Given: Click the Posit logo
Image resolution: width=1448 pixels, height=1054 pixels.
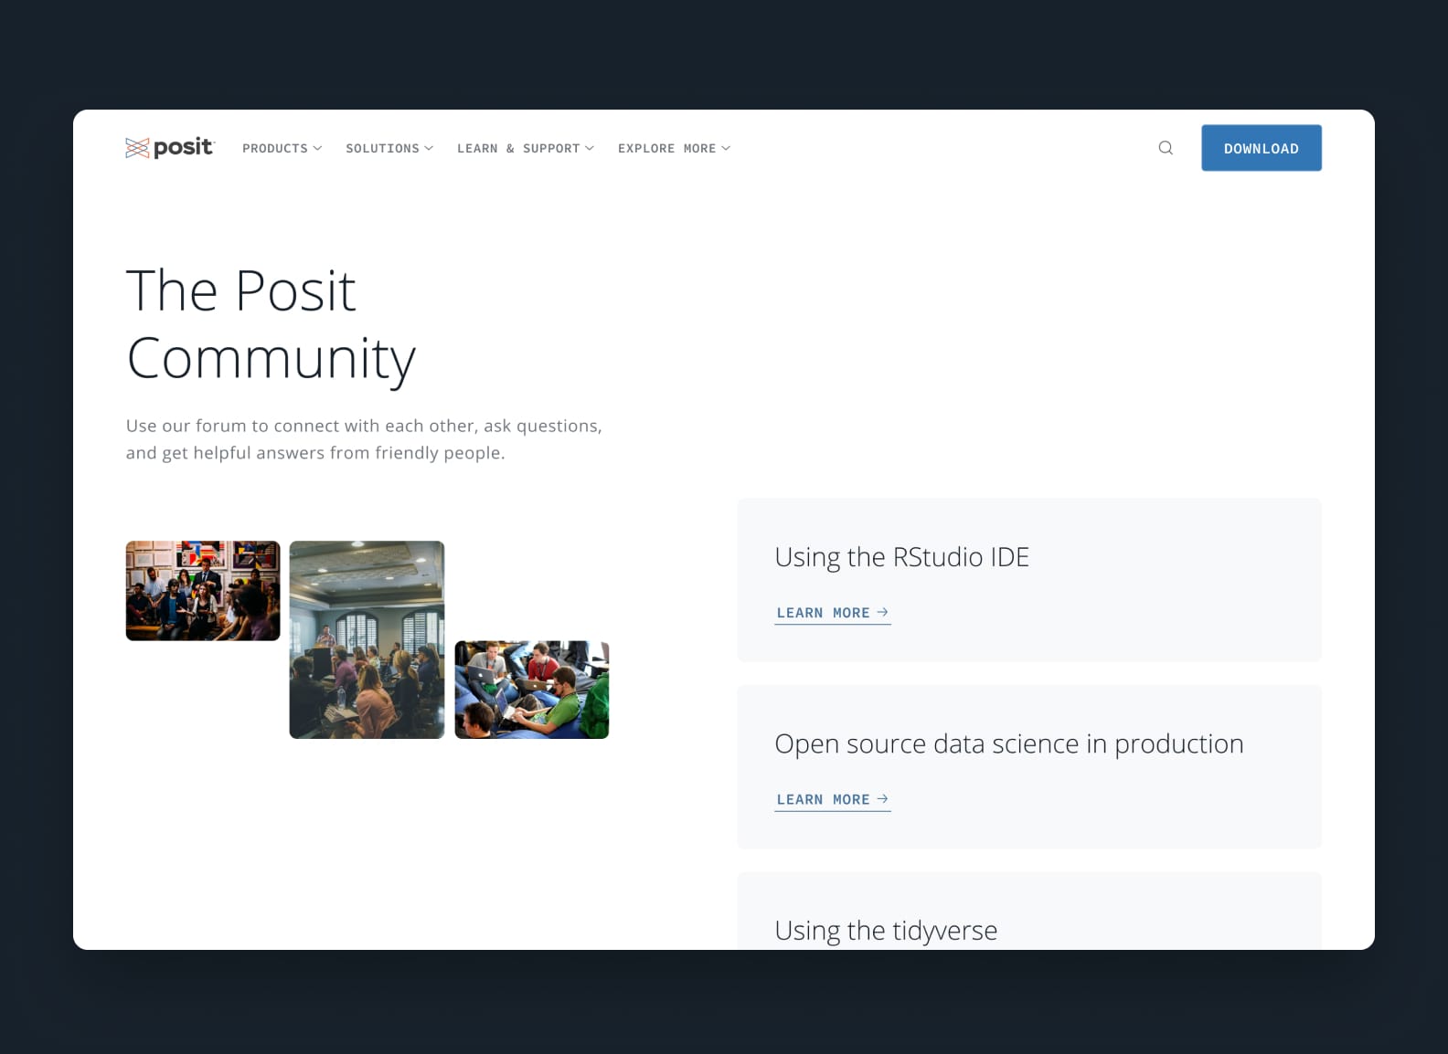Looking at the screenshot, I should tap(169, 147).
